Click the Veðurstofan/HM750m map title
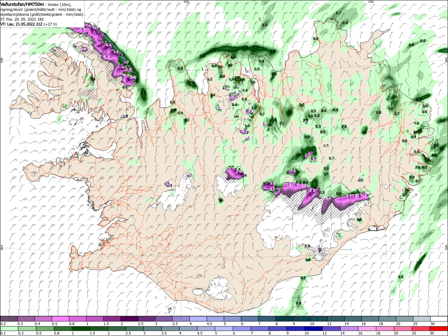The height and width of the screenshot is (336, 448). pos(22,4)
